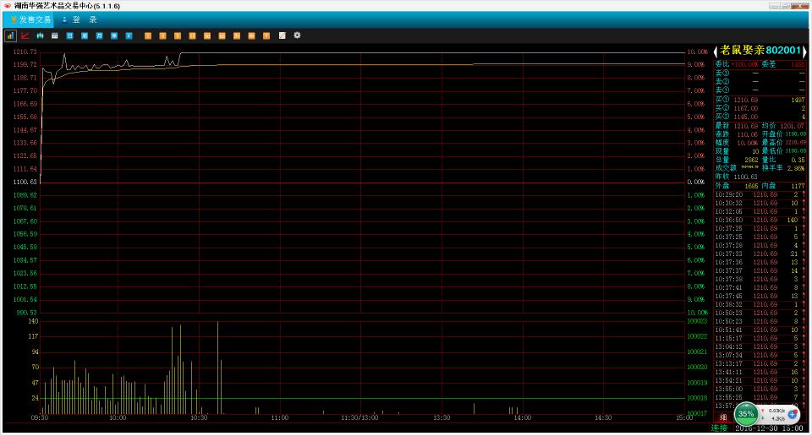The width and height of the screenshot is (812, 436).
Task: Click the 换手率 turnover value 2.96%
Action: pos(796,168)
